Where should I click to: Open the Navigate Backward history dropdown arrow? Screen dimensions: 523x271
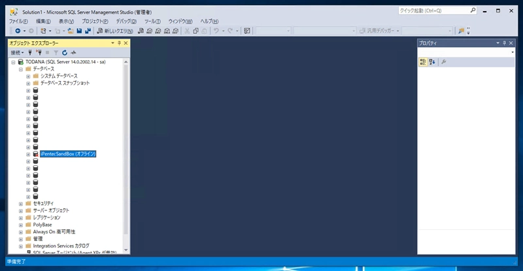point(24,31)
